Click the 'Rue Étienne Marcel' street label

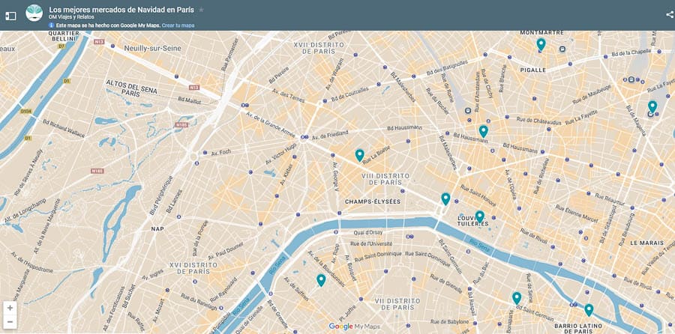[x=577, y=213]
